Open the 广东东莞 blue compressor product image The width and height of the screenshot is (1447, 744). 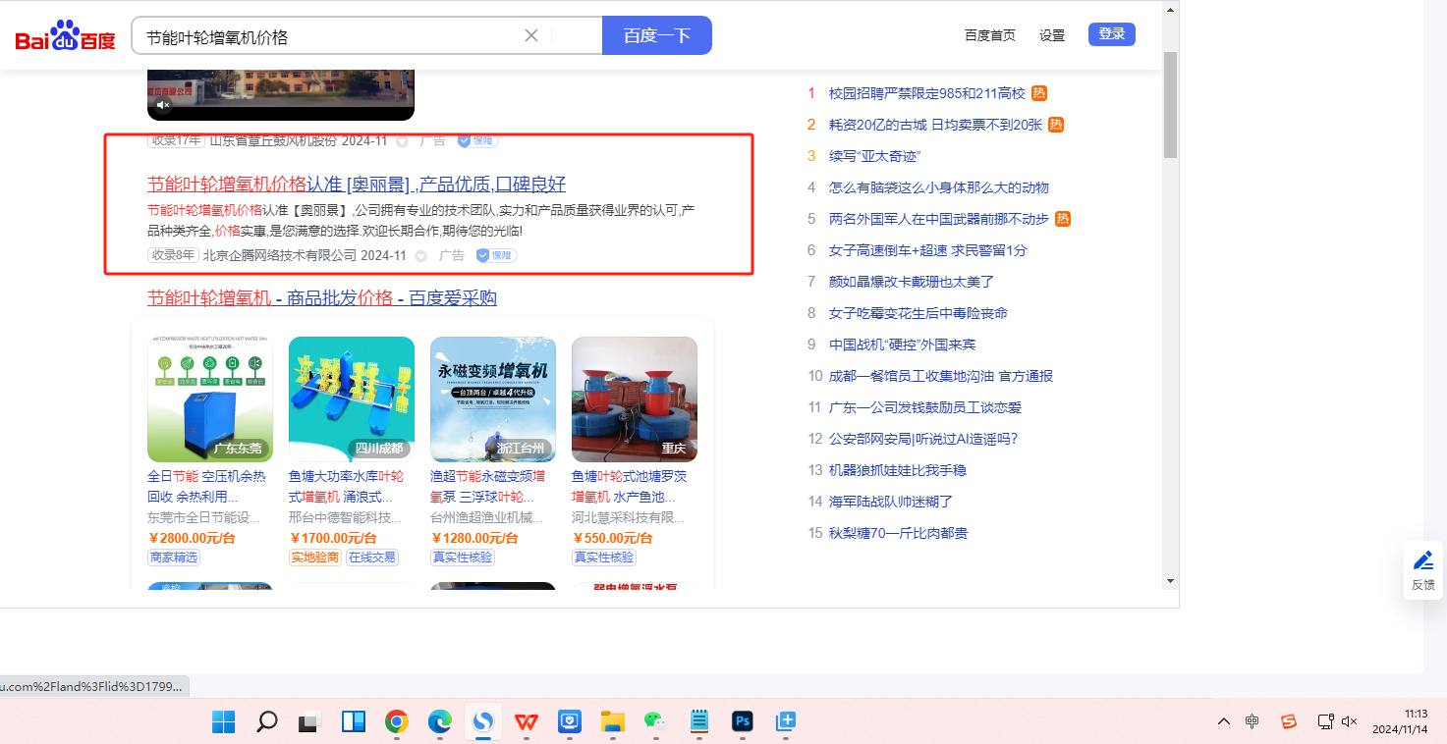(210, 399)
